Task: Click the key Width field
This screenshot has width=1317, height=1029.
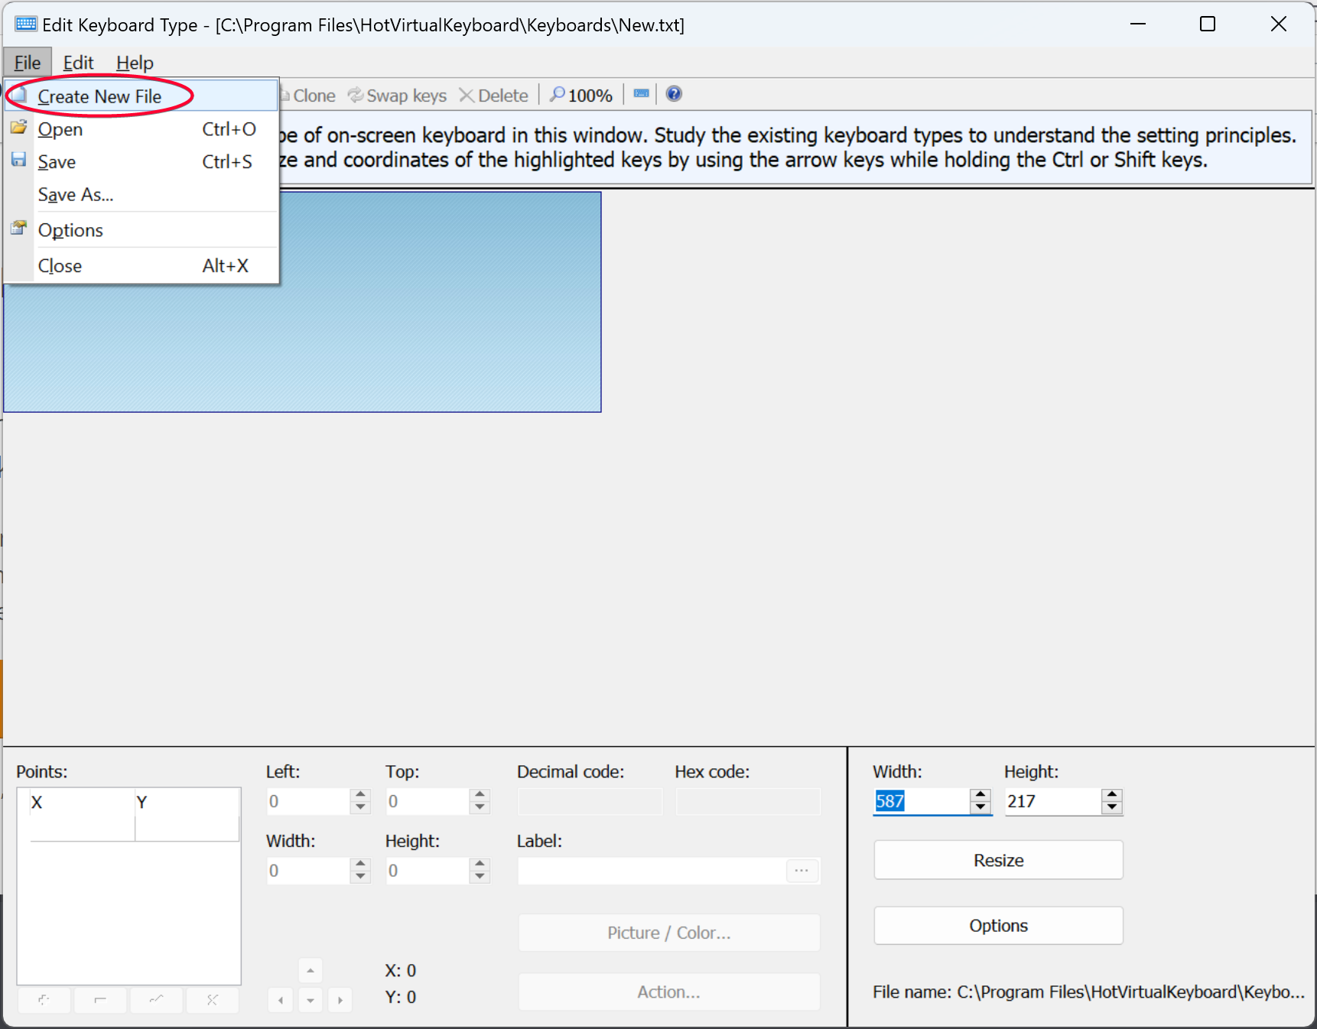Action: (308, 871)
